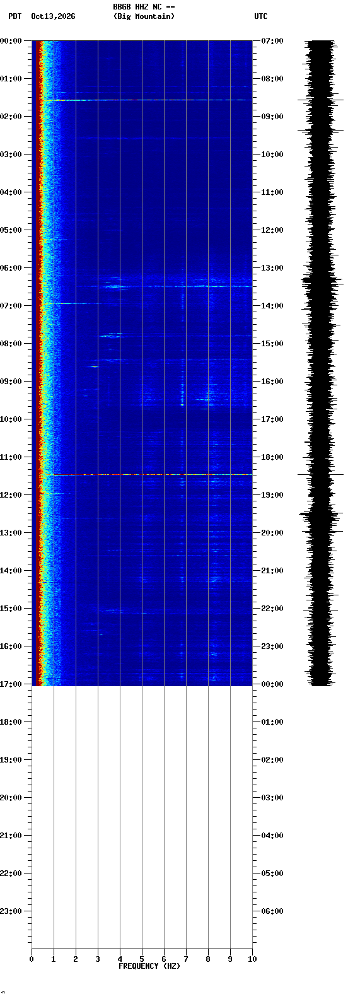Click the frequency axis tick label '0'
Image resolution: width=348 pixels, height=999 pixels.
(32, 959)
